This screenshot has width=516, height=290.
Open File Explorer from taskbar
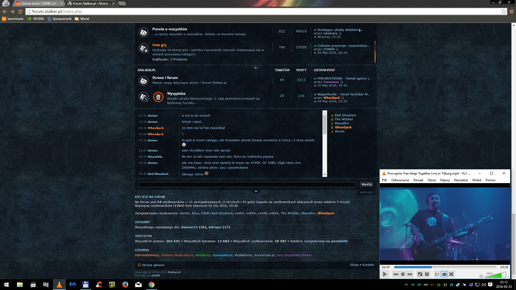coord(20,285)
